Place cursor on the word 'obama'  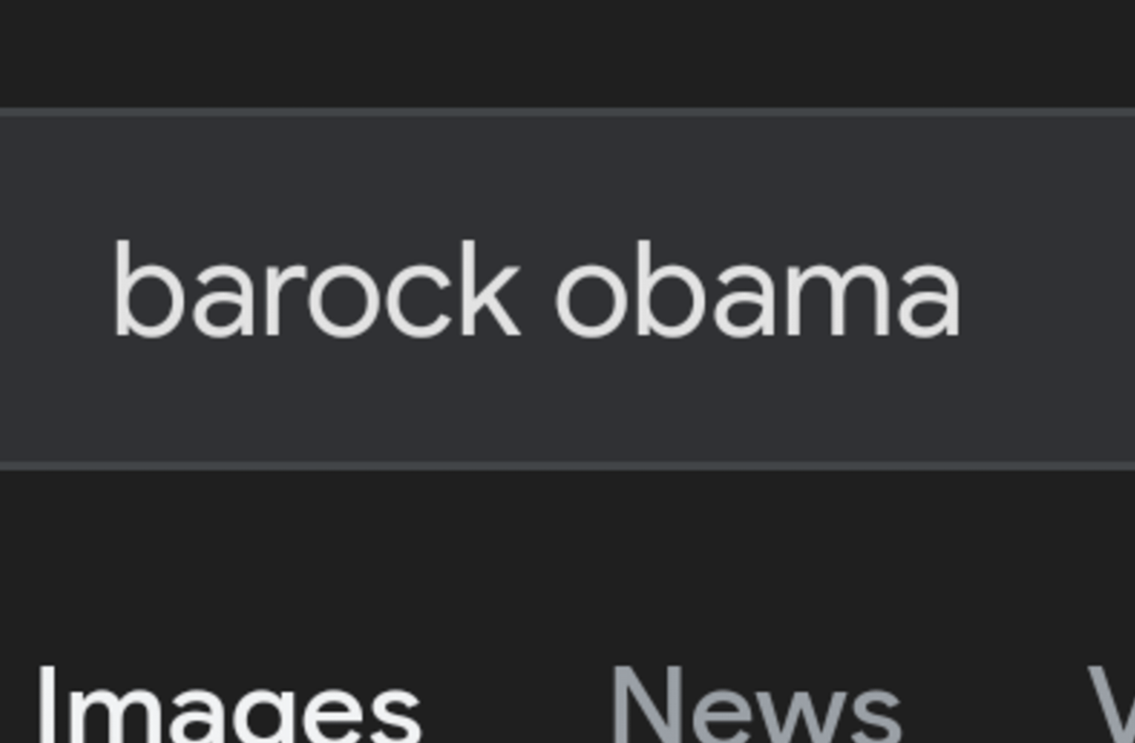pos(757,289)
